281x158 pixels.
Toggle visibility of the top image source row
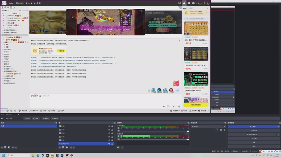pos(109,126)
